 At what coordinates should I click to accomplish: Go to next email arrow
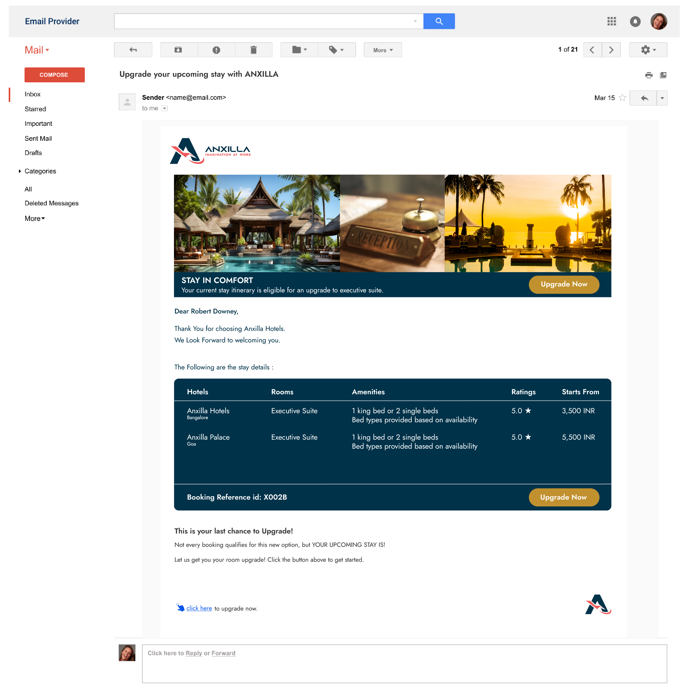coord(611,50)
